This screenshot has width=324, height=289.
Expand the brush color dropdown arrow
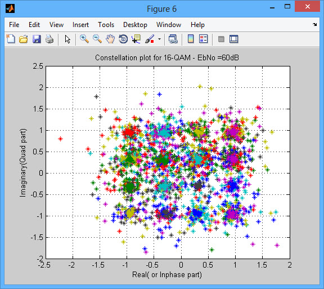tap(159, 39)
